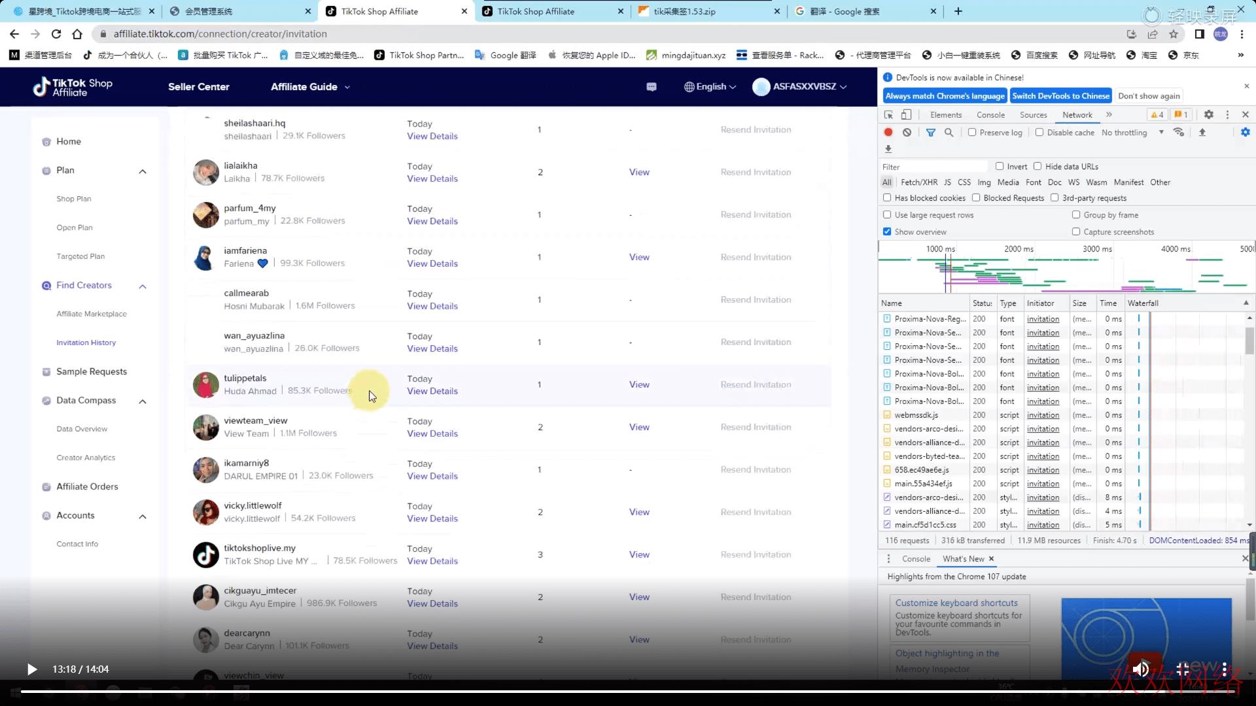This screenshot has height=706, width=1256.
Task: Open the What's New drawer tab
Action: [963, 559]
